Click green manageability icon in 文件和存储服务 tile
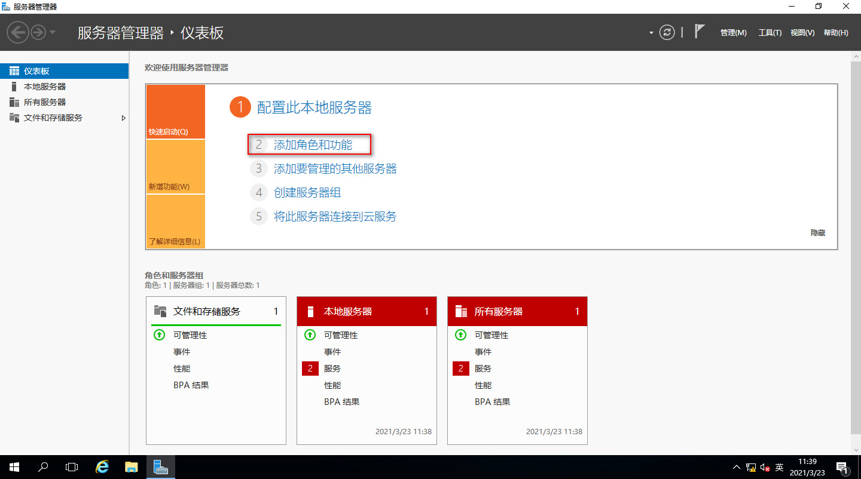 pyautogui.click(x=159, y=335)
